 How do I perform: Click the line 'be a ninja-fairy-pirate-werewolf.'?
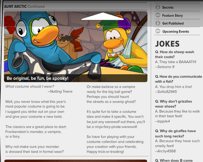point(112,127)
